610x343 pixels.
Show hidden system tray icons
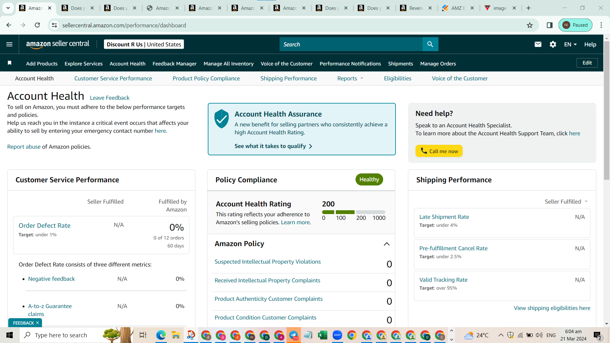[x=501, y=335]
